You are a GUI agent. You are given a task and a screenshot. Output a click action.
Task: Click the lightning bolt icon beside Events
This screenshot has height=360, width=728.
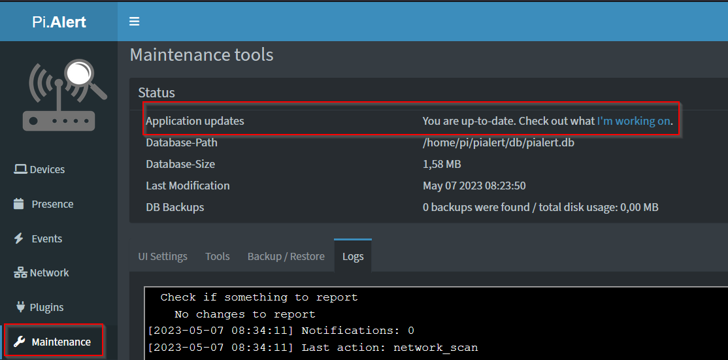point(19,238)
